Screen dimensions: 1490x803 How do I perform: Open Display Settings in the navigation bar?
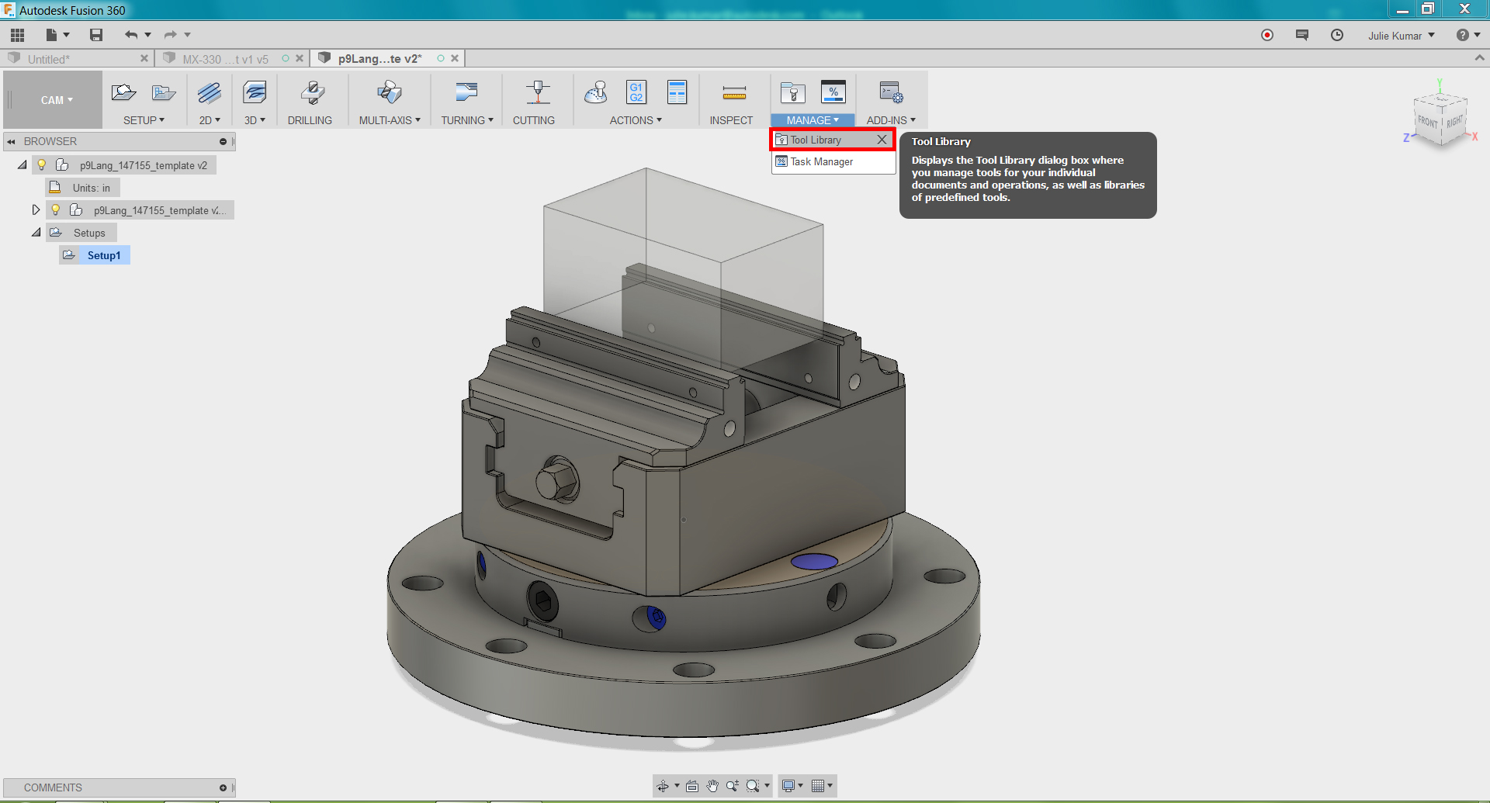[792, 786]
